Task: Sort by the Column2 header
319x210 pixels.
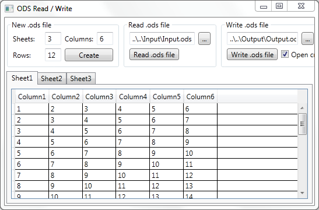Action: [66, 97]
